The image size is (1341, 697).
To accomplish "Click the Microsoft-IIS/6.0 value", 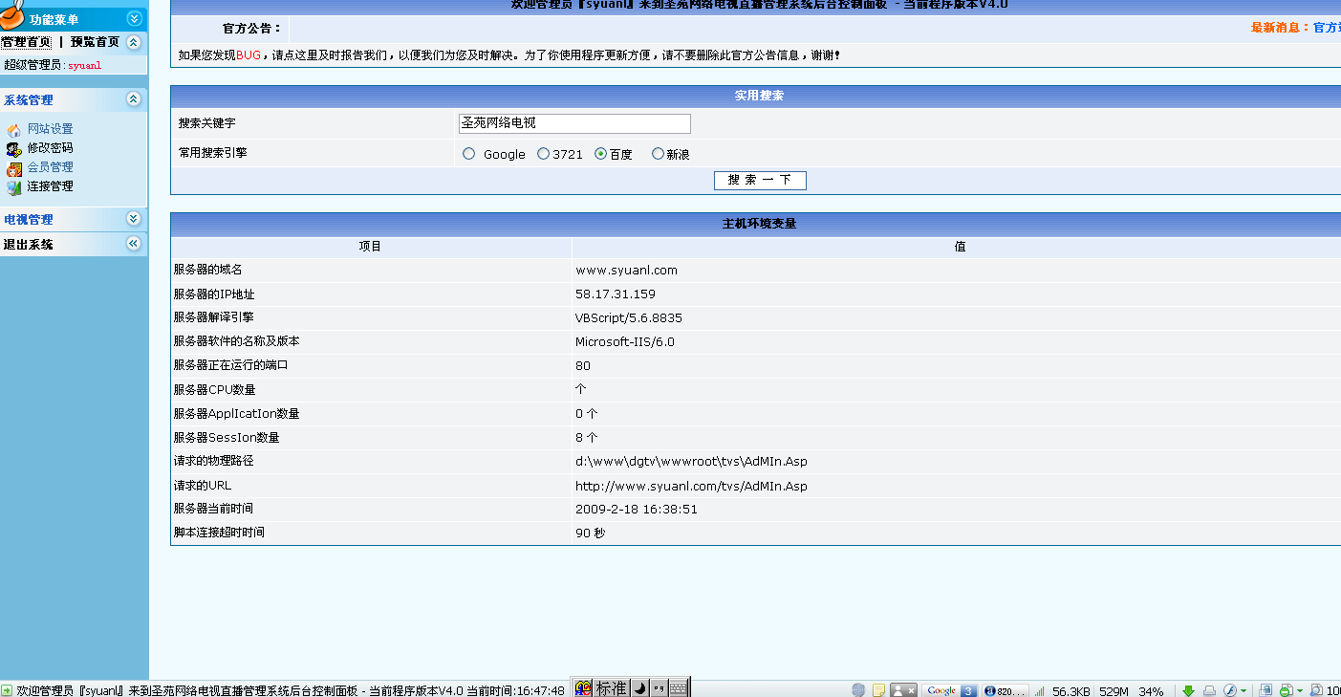I will tap(625, 342).
